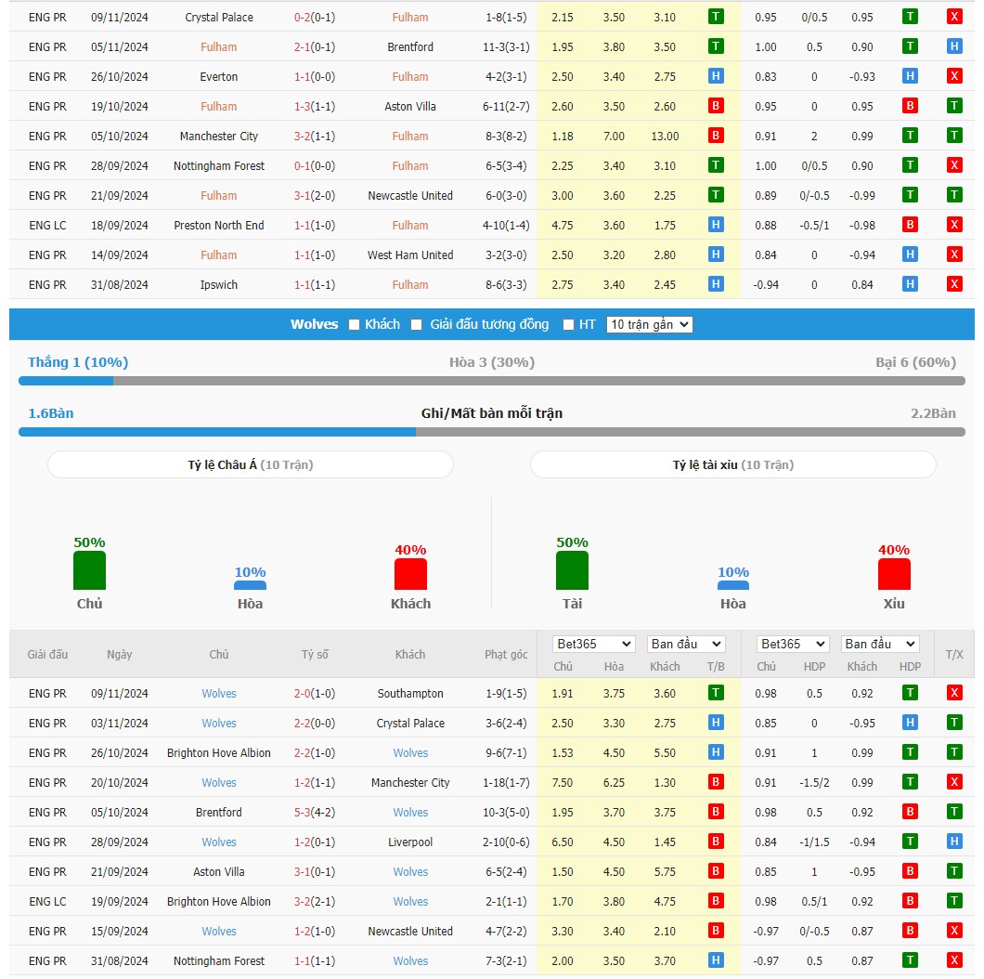Click the green Chủ 50% chart bar
The height and width of the screenshot is (979, 984).
[x=90, y=570]
